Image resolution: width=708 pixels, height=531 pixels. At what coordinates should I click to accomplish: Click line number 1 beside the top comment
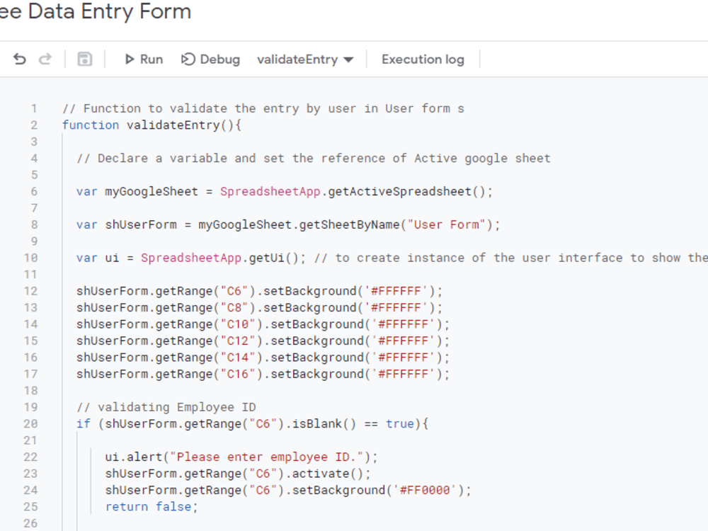[33, 108]
